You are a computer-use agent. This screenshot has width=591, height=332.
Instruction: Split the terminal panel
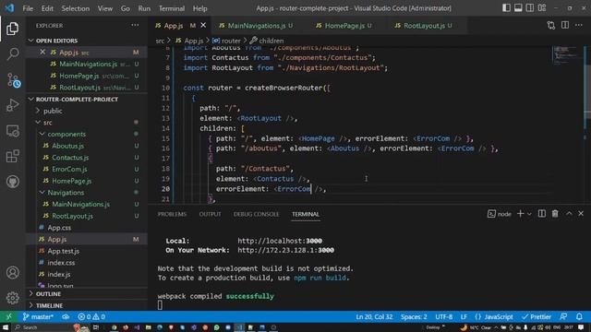pos(542,213)
